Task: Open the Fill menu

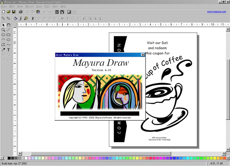Action: point(47,7)
